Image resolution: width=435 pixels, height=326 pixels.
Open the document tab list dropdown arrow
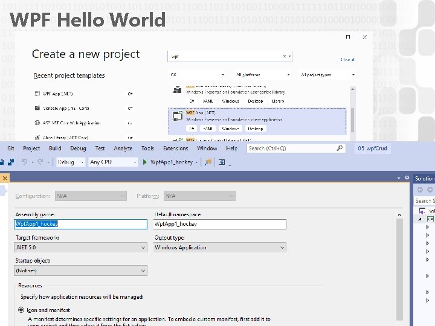pyautogui.click(x=399, y=178)
